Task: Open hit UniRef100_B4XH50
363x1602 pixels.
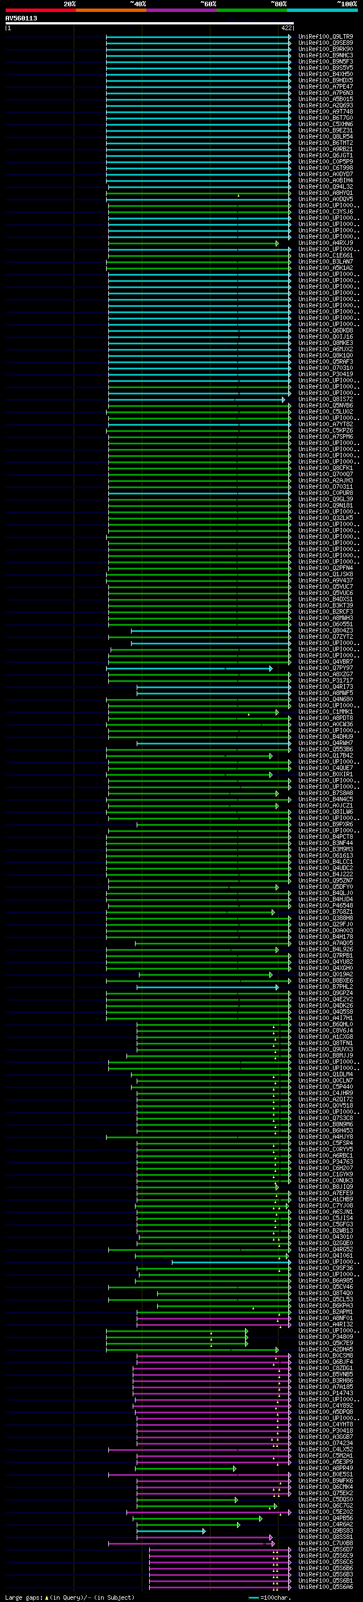Action: coord(326,74)
